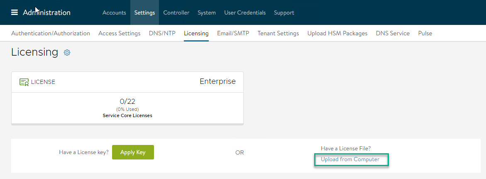The height and width of the screenshot is (179, 486).
Task: Open the Pulse tab
Action: 425,33
